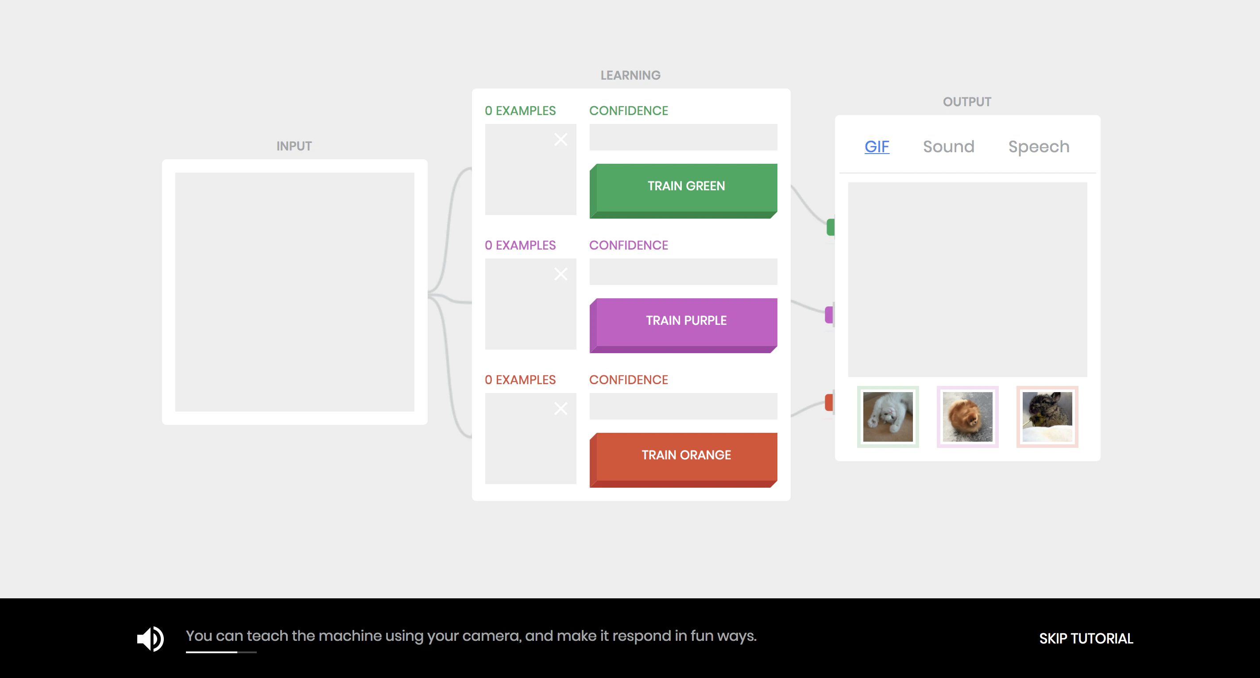Select the fluffy orange dog GIF thumbnail
Viewport: 1260px width, 678px height.
coord(967,416)
